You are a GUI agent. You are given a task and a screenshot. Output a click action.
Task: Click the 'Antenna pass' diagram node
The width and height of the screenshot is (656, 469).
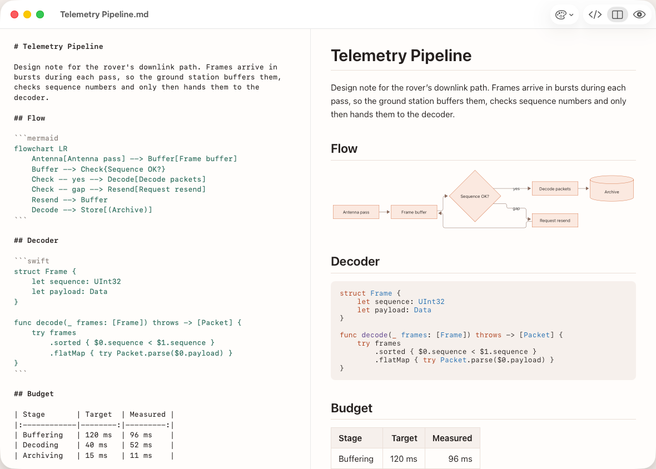click(x=356, y=212)
